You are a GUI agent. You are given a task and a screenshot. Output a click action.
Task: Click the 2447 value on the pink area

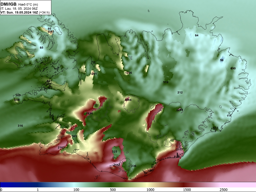pos(117,165)
